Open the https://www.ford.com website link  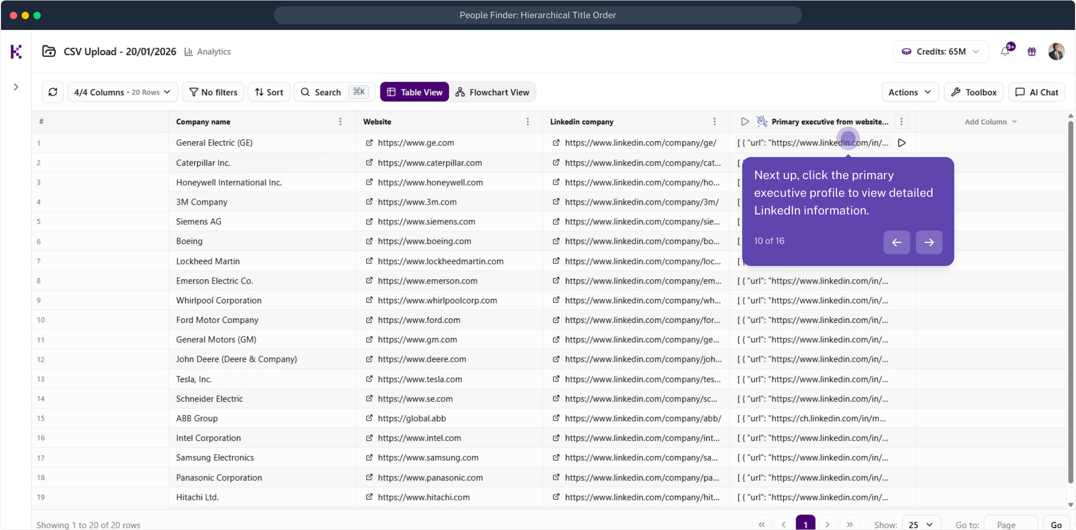(x=419, y=320)
